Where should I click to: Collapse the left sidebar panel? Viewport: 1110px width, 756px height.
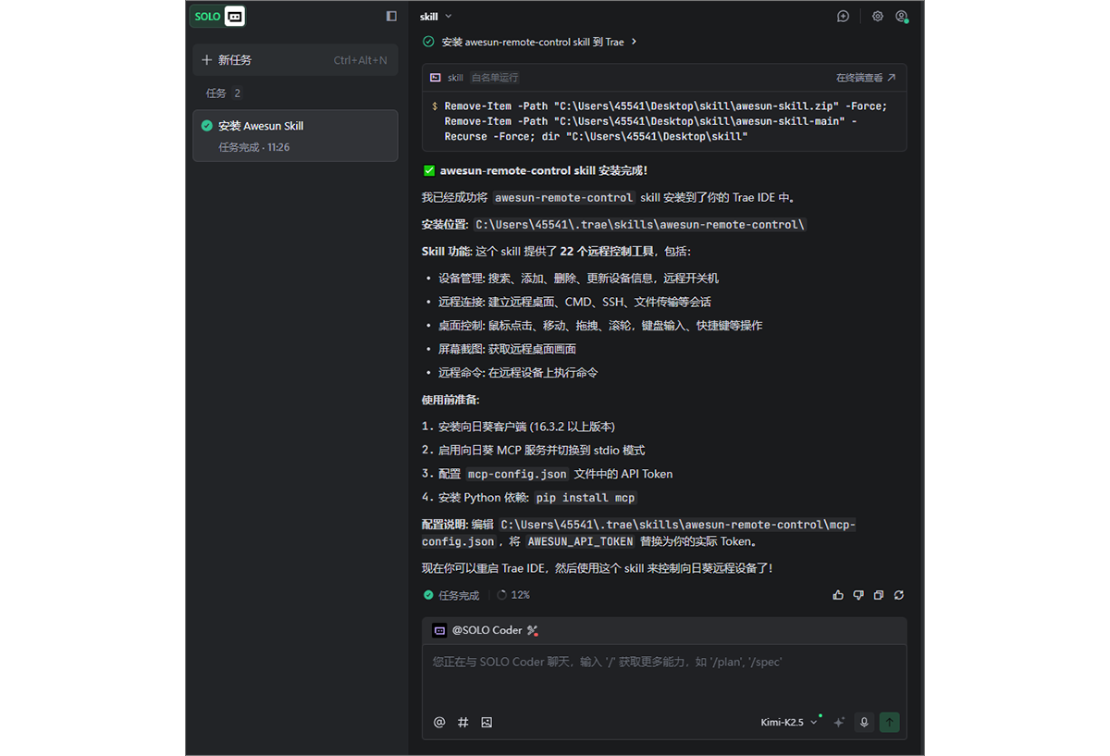click(391, 16)
